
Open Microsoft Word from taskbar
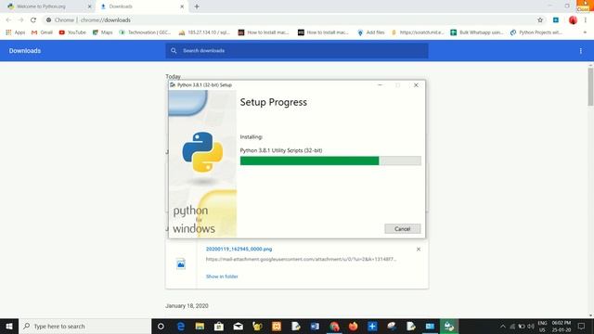pos(315,326)
